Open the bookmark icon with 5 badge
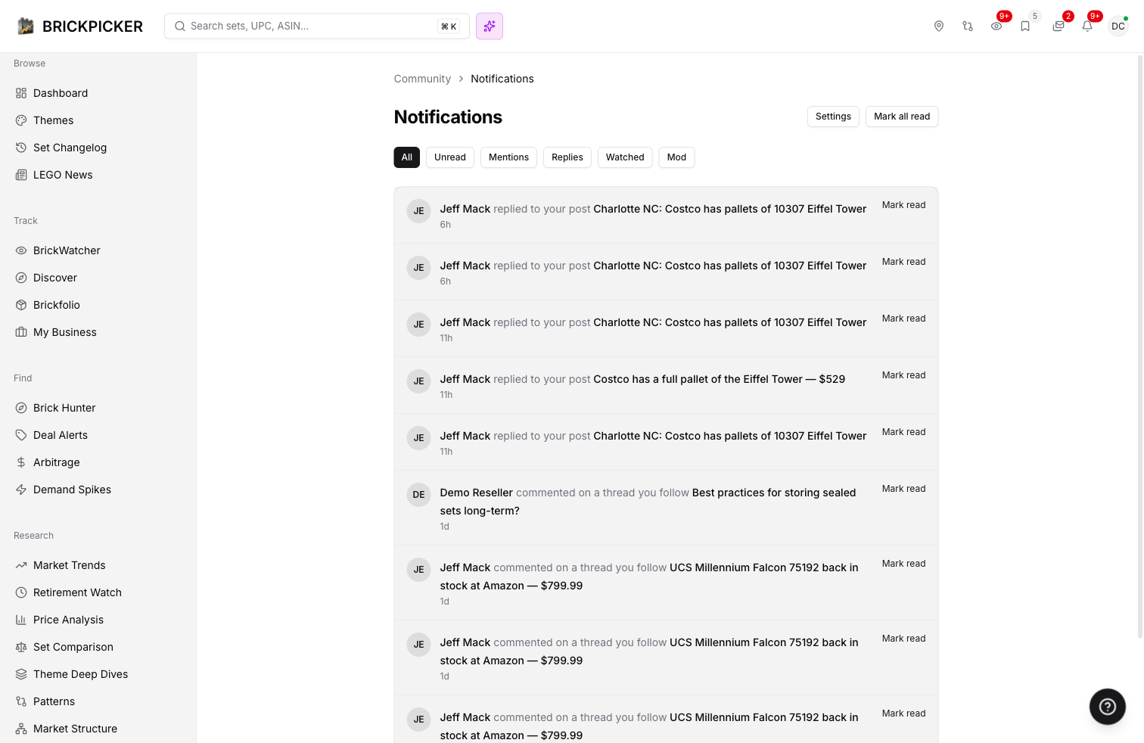Image resolution: width=1144 pixels, height=743 pixels. tap(1025, 26)
